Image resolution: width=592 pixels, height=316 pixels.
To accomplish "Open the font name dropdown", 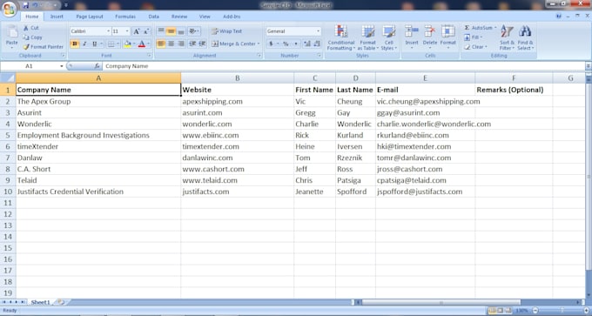I will coord(108,31).
